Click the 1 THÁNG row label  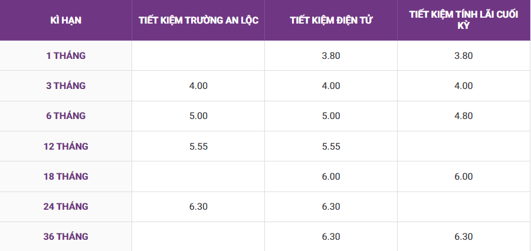[66, 56]
